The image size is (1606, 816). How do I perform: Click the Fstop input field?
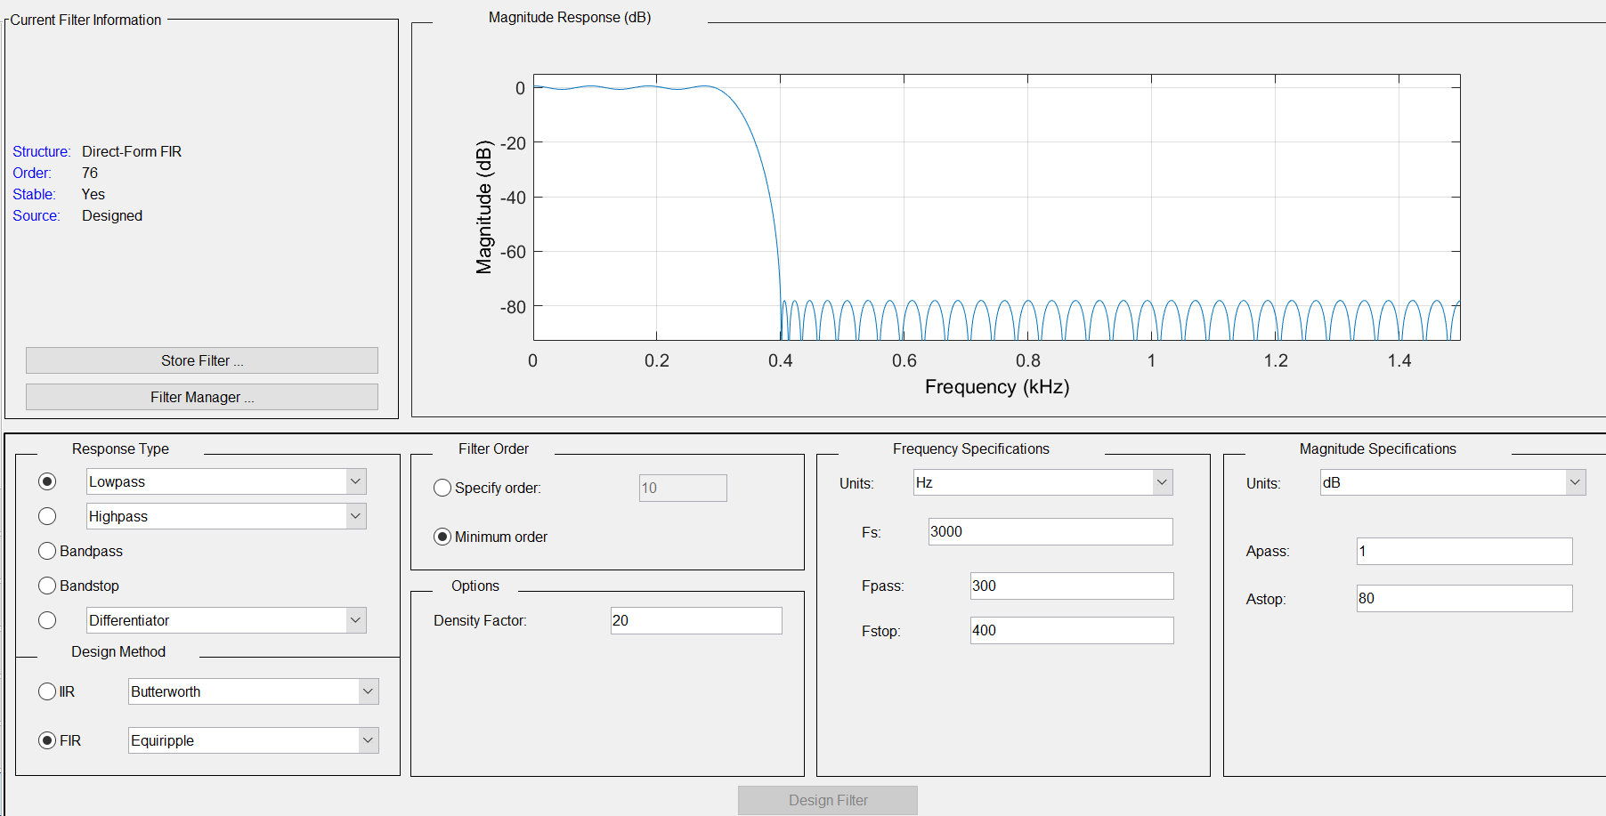coord(1072,630)
